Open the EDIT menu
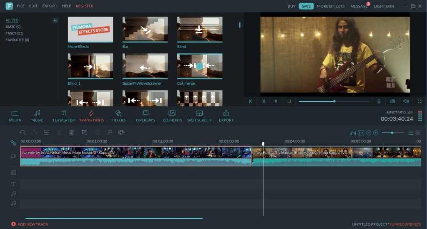 tap(33, 6)
